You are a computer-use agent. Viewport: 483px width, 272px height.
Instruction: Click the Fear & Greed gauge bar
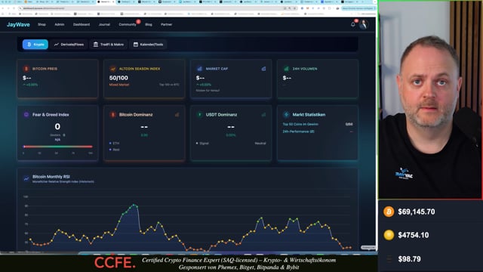57,147
